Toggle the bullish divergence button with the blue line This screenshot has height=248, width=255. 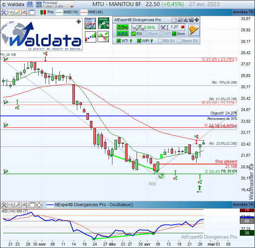click(x=123, y=34)
